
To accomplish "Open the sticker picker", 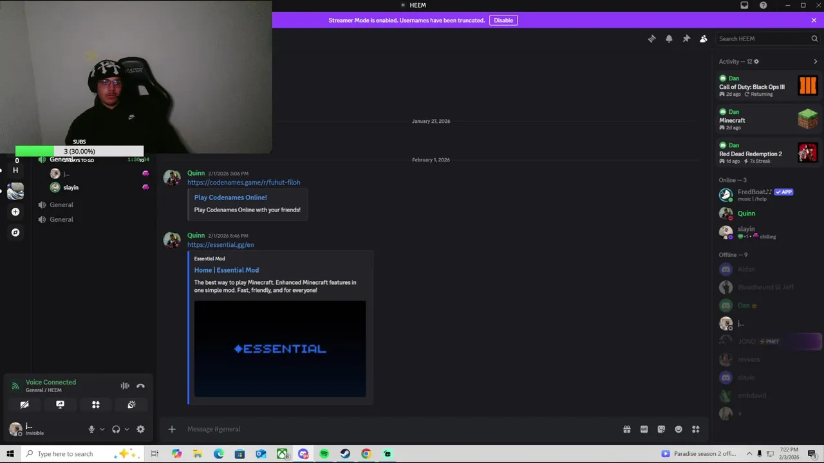I will tap(661, 429).
